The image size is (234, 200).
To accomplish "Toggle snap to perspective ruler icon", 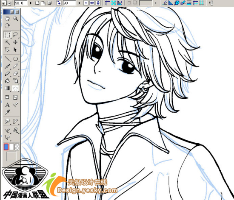I will tap(177, 3).
